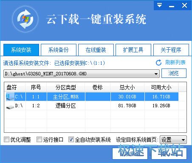Screen dimensions: 192x163
Task: Switch to the 系统备份 tab
Action: pyautogui.click(x=59, y=50)
